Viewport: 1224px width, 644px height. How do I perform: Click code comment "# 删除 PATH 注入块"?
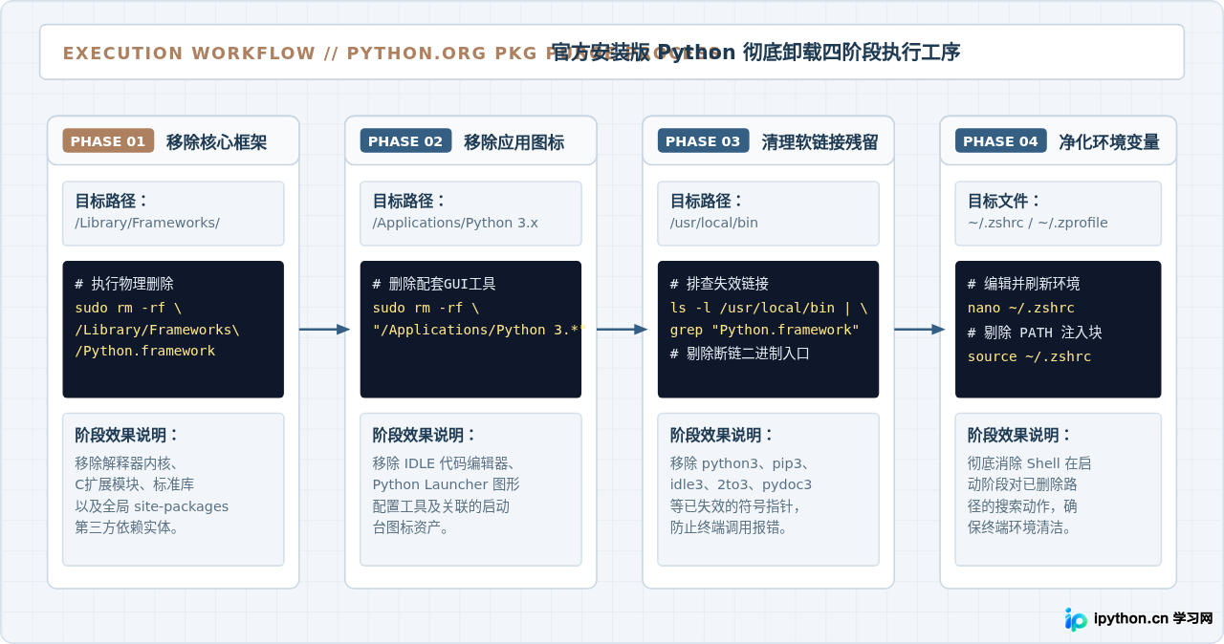pos(1035,333)
